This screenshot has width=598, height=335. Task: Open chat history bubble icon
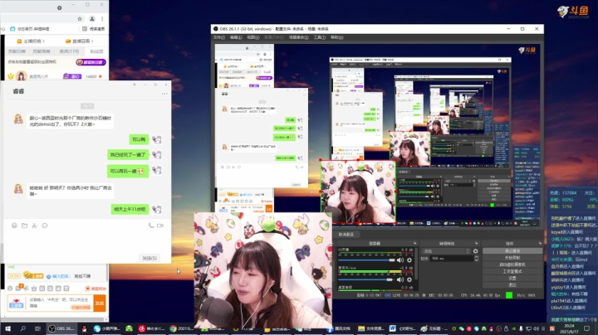tap(45, 226)
